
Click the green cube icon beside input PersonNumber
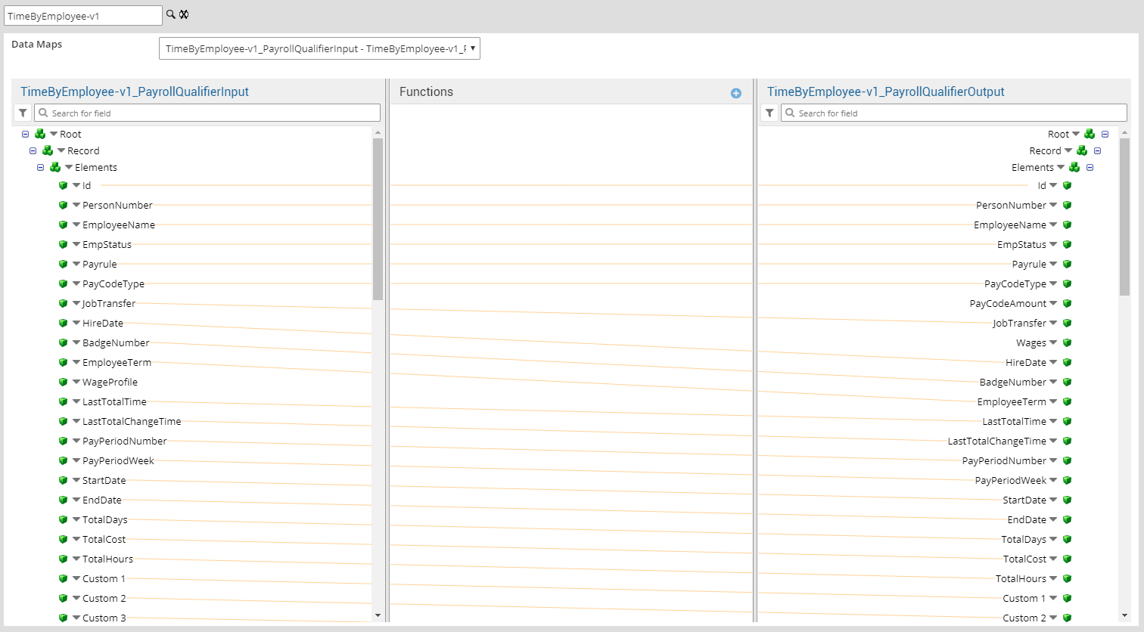(x=63, y=205)
